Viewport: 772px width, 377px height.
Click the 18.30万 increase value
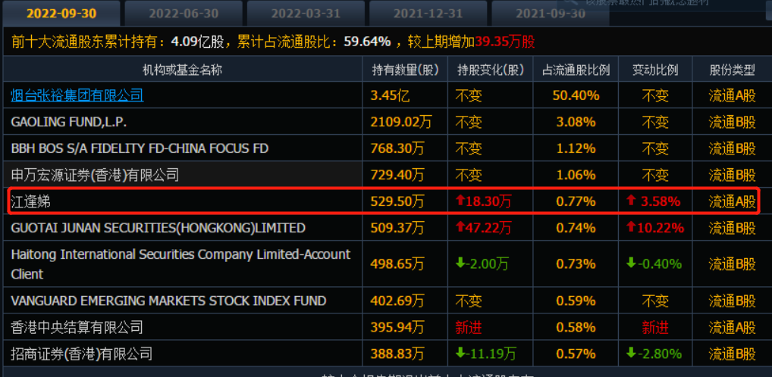point(484,201)
